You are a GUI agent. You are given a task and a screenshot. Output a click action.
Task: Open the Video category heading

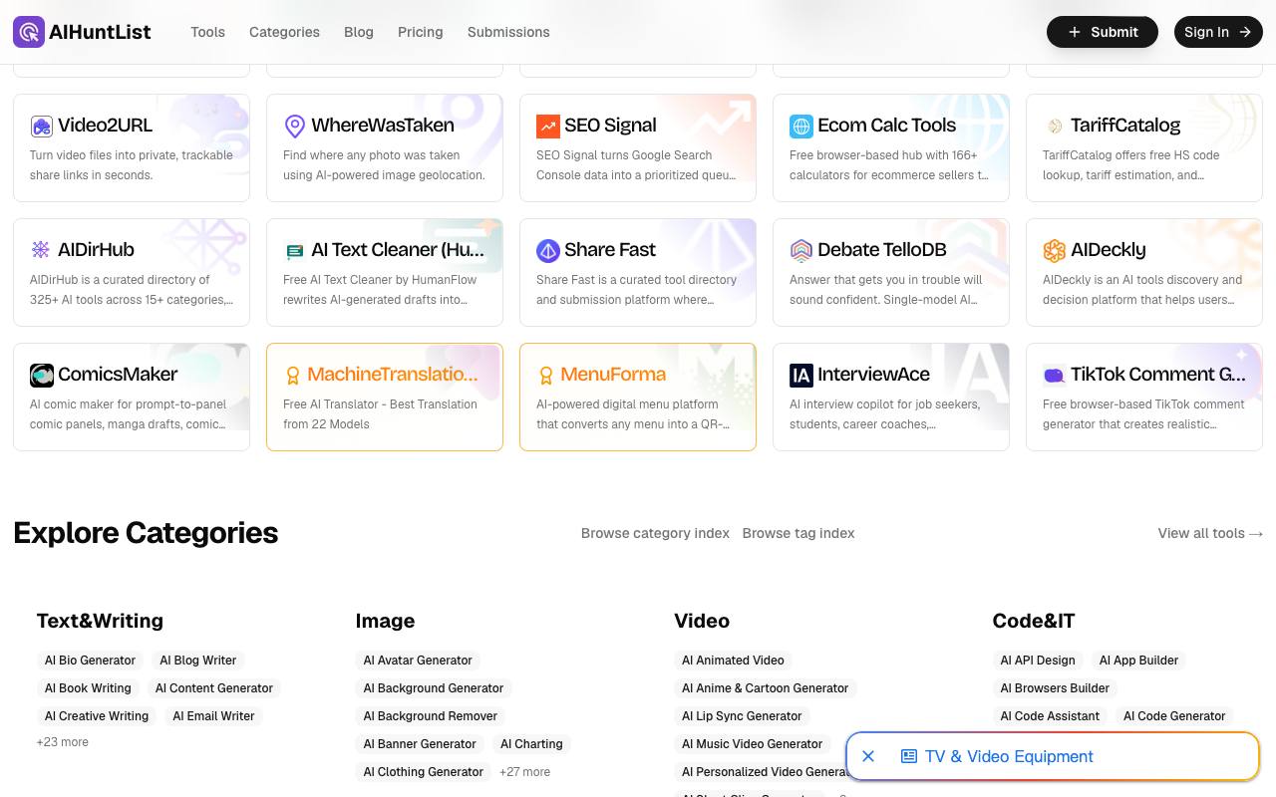(x=702, y=621)
